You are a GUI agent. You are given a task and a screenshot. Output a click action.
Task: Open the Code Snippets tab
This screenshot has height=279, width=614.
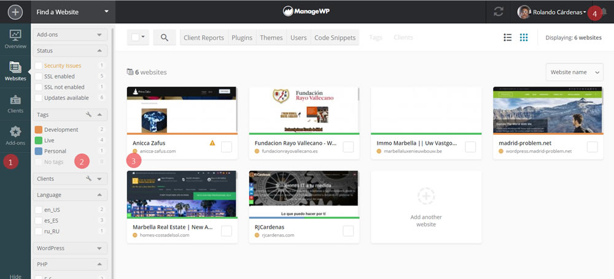335,37
